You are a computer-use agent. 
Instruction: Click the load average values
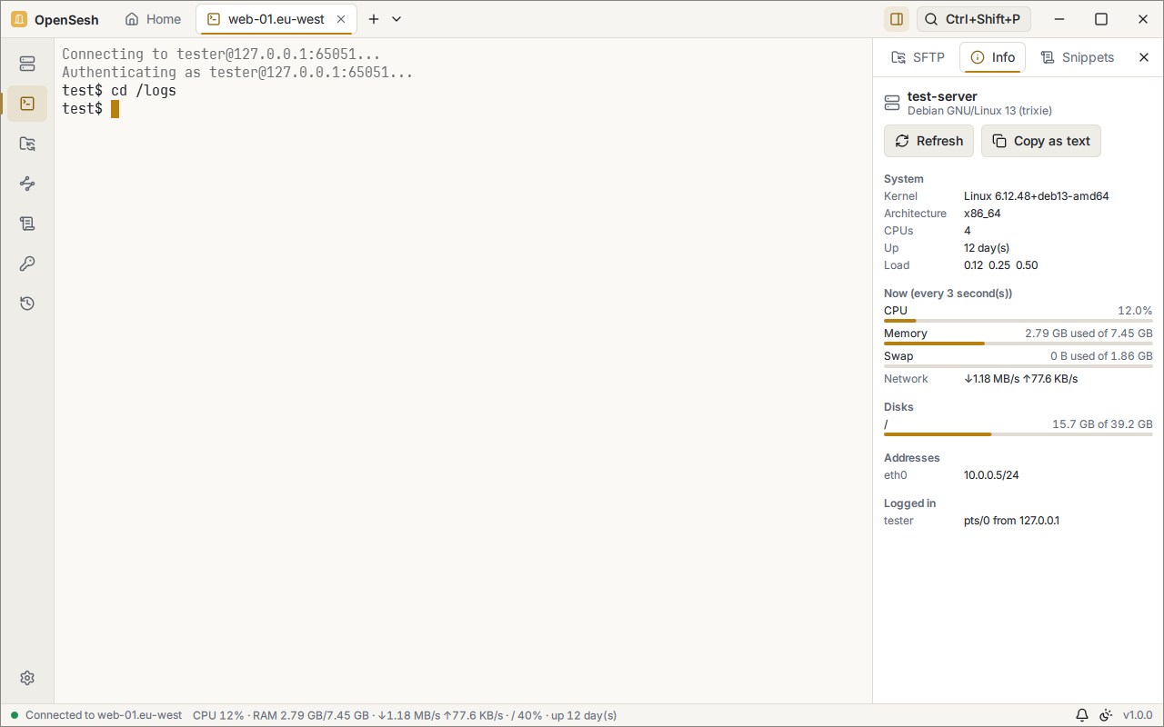point(1001,265)
